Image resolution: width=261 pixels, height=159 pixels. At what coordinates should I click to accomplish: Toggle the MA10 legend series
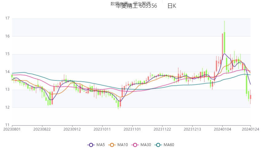[x=118, y=145]
